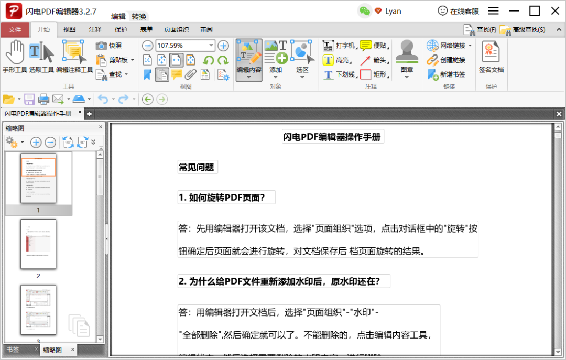Screen dimensions: 566x360
Task: Expand more thumbnail tools double chevron
Action: coord(93,142)
